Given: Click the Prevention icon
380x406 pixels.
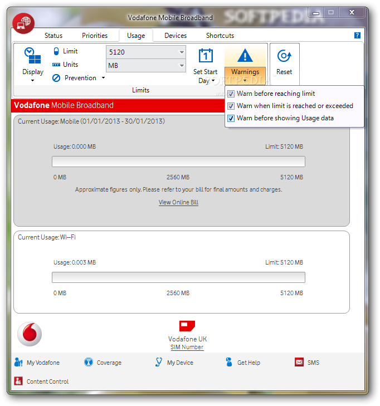Looking at the screenshot, I should pyautogui.click(x=56, y=78).
